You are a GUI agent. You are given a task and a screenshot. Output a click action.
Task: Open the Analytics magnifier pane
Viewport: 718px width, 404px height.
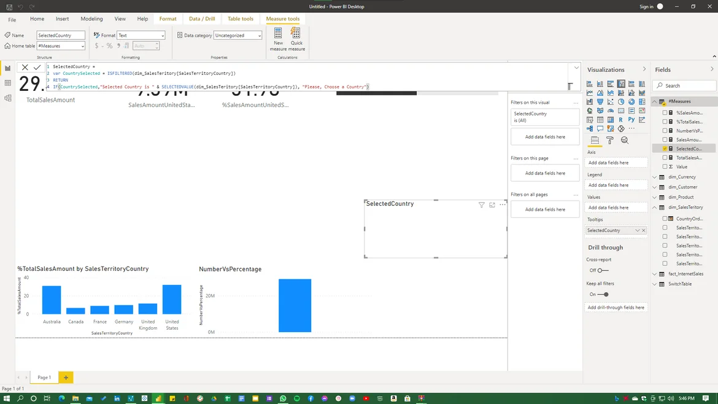[x=624, y=141]
